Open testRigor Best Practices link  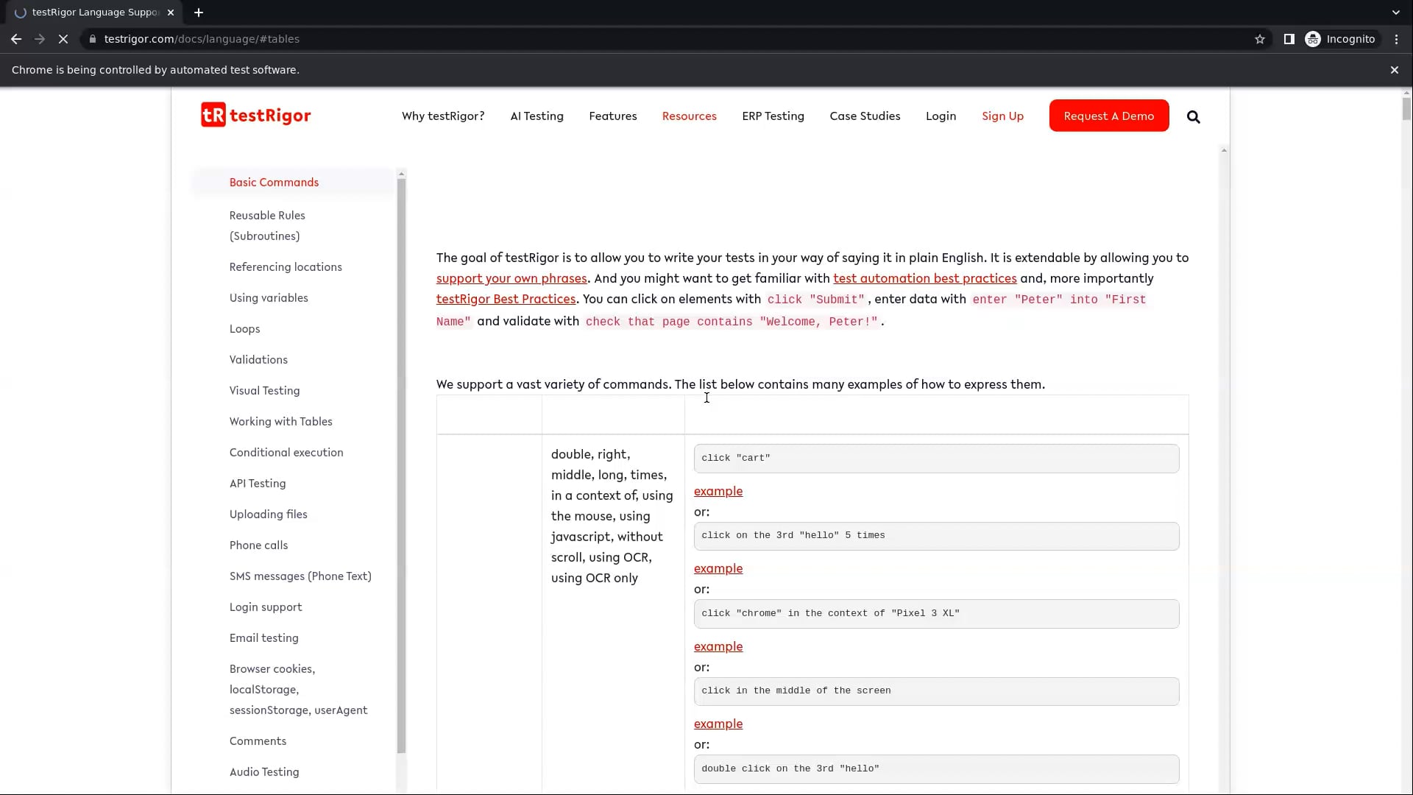(x=506, y=299)
